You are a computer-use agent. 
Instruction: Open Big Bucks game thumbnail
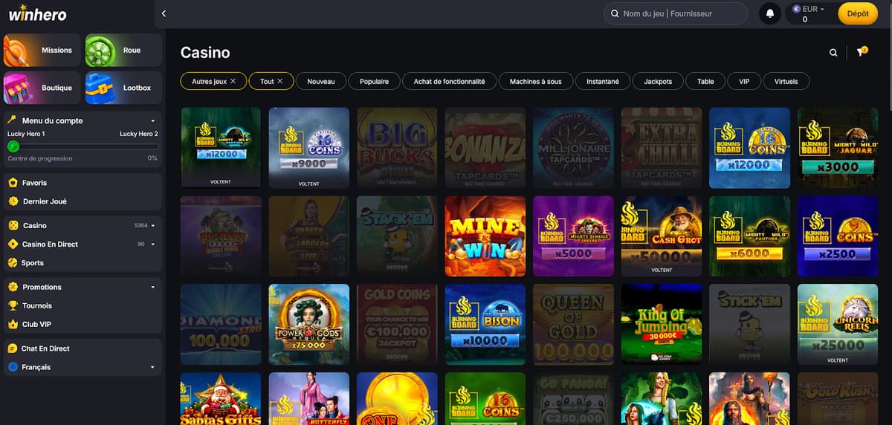(x=397, y=147)
